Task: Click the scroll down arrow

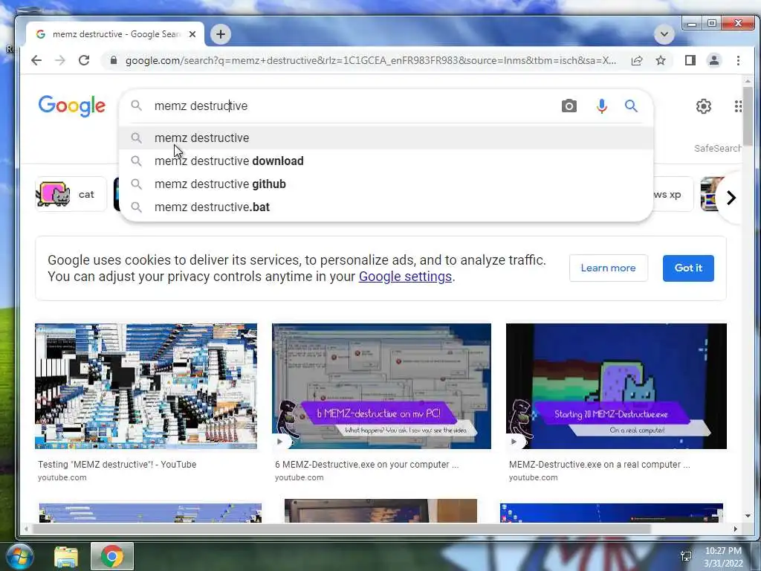Action: pos(748,516)
